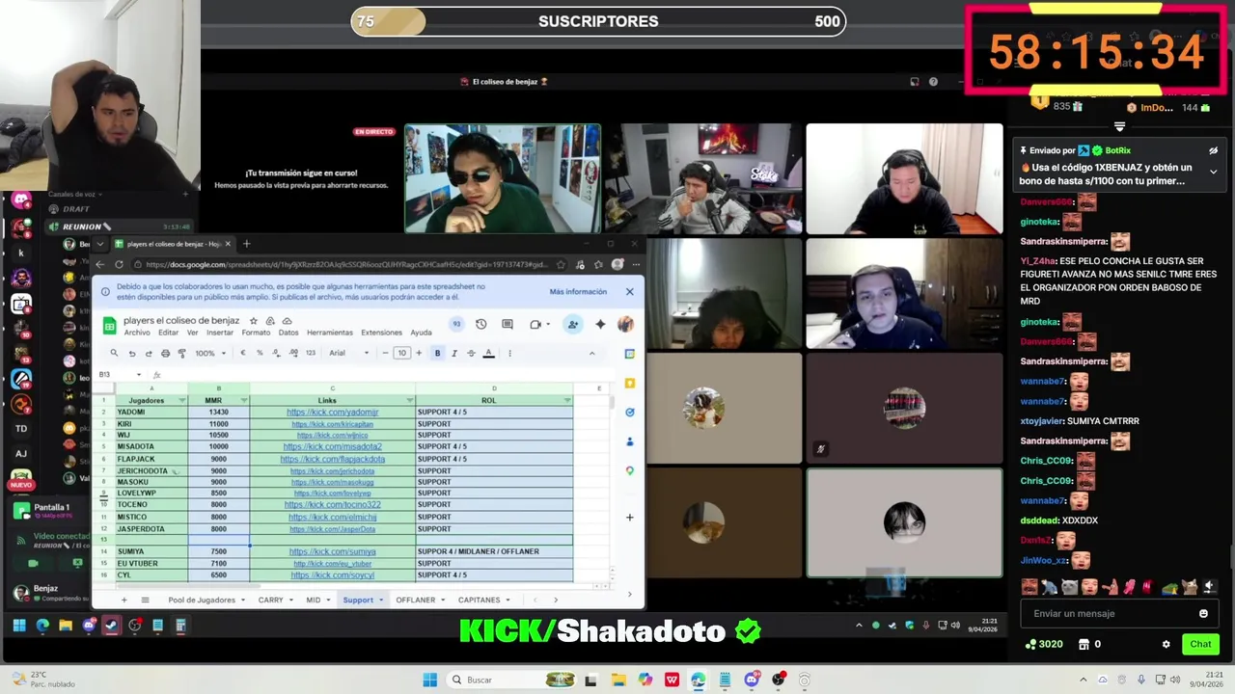Increase decimal places in Sheets toolbar

point(292,353)
